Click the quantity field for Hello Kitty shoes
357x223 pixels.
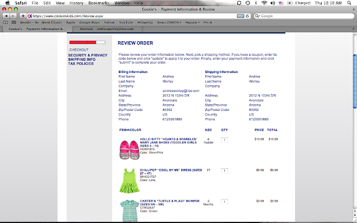coord(224,140)
